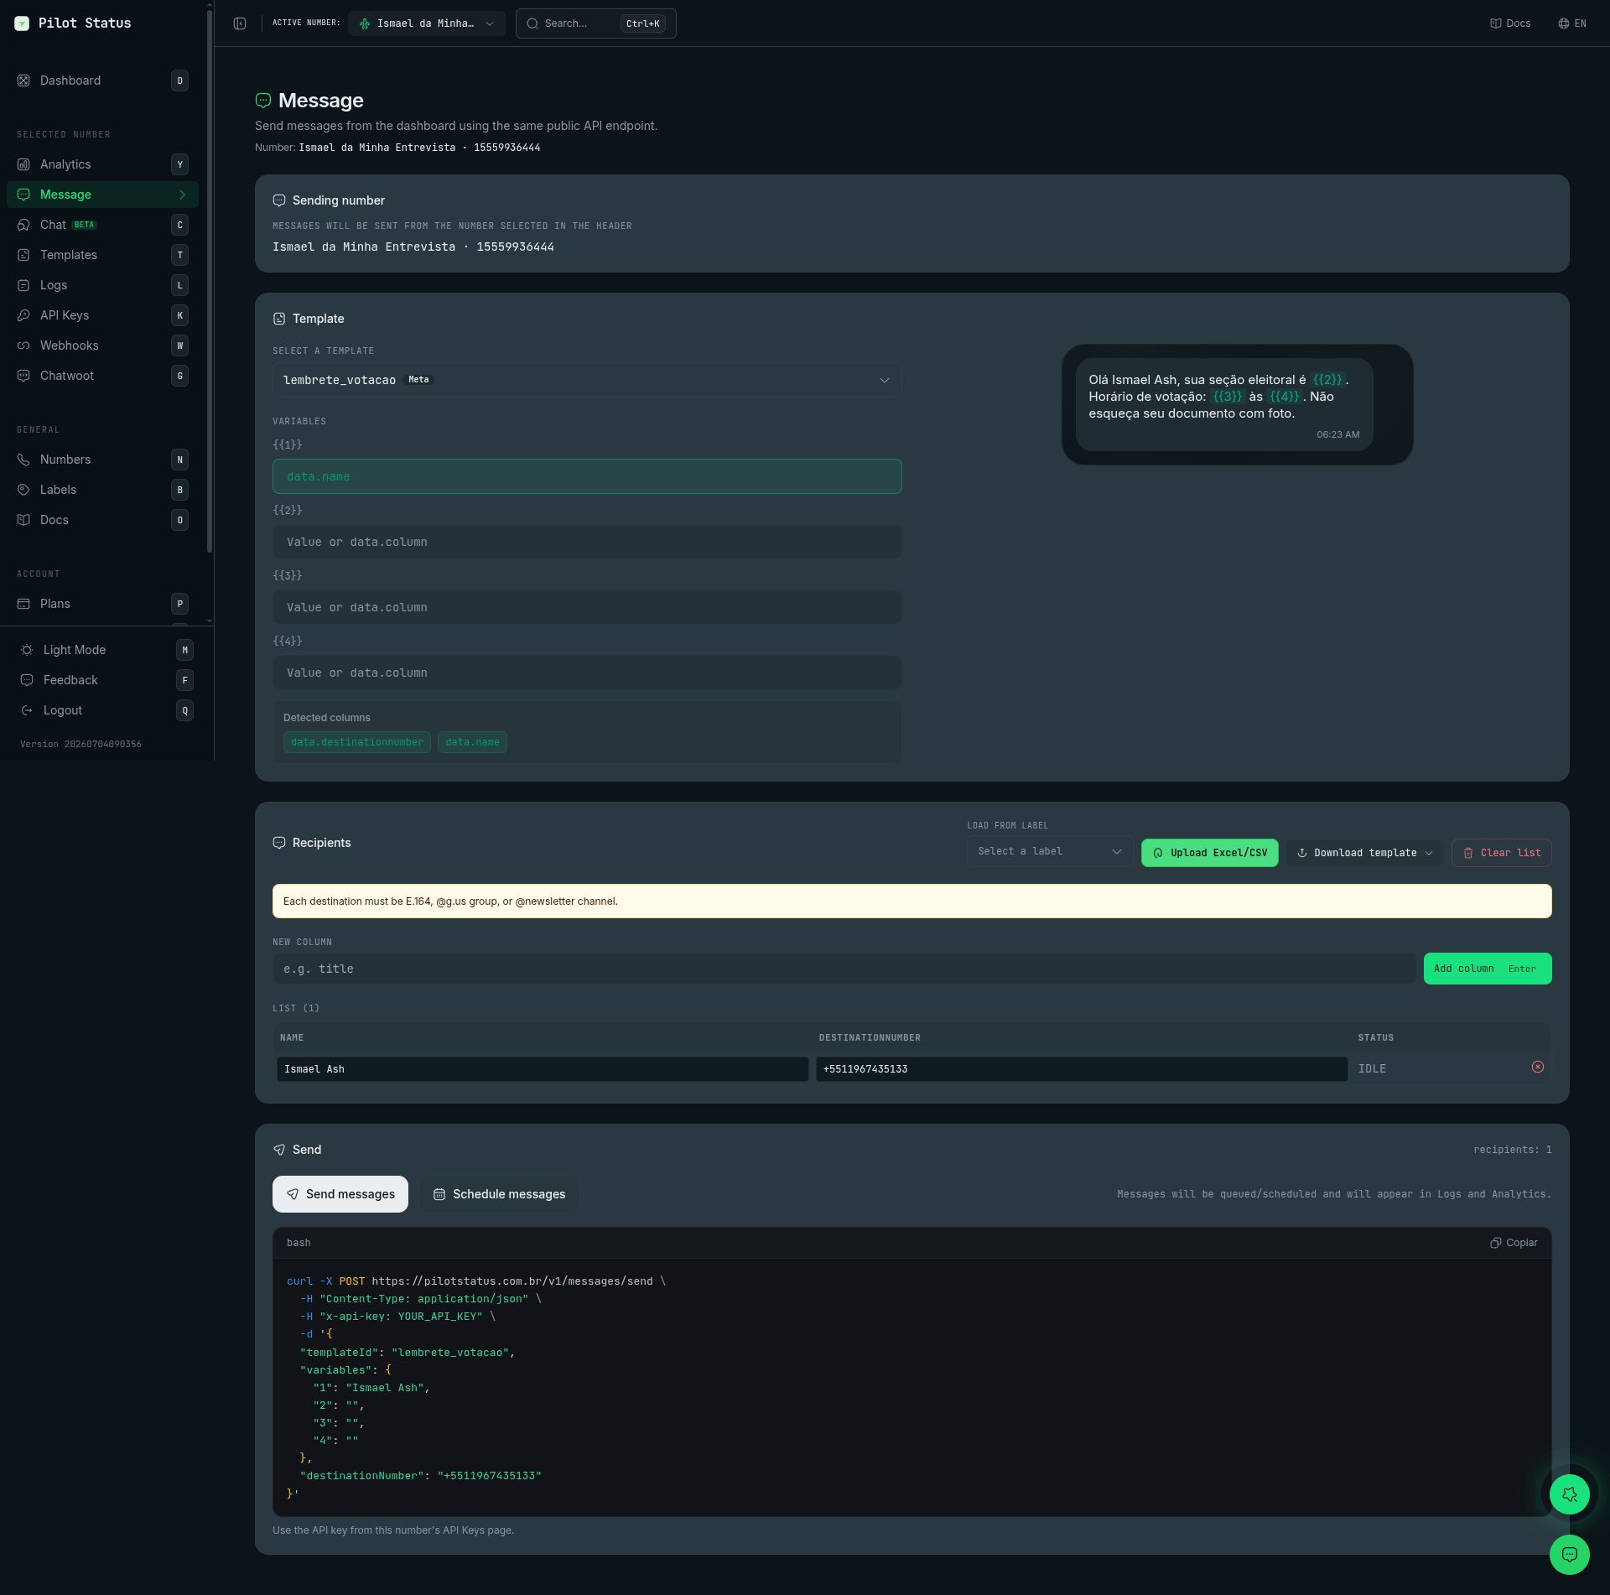Image resolution: width=1610 pixels, height=1595 pixels.
Task: Click the Webhooks link icon
Action: (23, 345)
